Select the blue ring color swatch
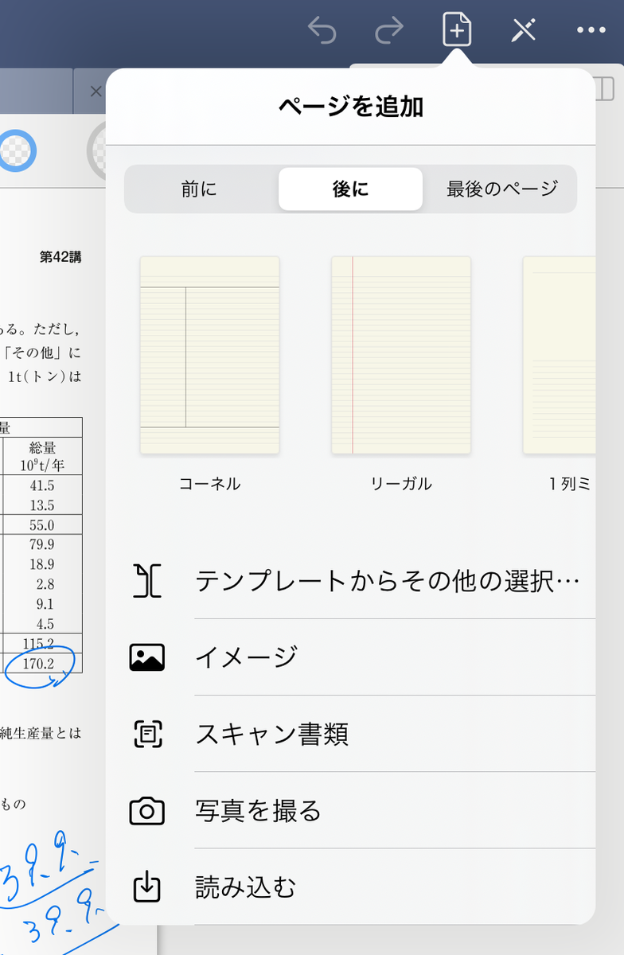Screen dimensions: 624x955 tap(17, 150)
